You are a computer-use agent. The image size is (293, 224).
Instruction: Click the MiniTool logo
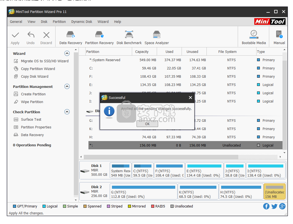(270, 21)
